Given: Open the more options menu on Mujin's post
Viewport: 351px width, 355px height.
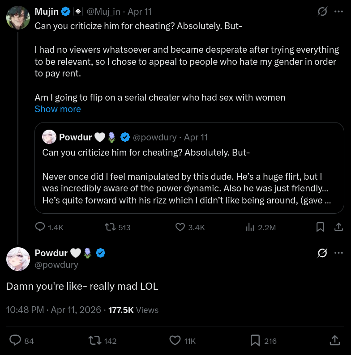Looking at the screenshot, I should pyautogui.click(x=338, y=12).
